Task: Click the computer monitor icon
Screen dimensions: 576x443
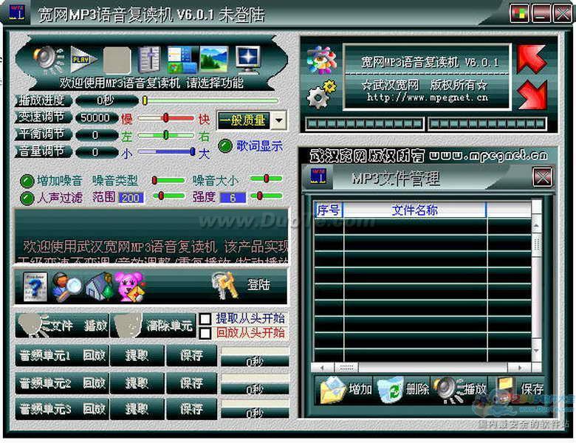Action: (248, 59)
